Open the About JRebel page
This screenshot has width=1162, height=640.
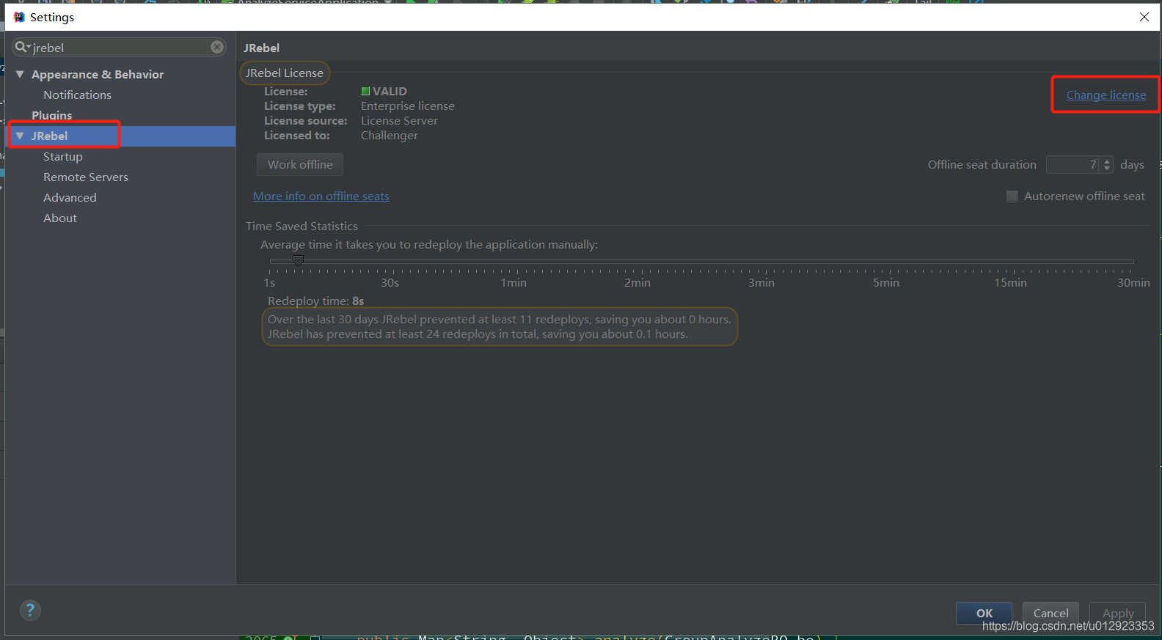point(60,218)
